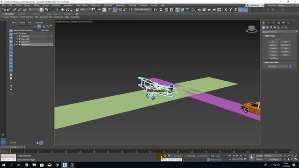Restrict to XY plane button
Viewport: 299px width, 168px height.
coord(241,10)
